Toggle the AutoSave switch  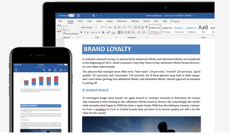point(71,15)
